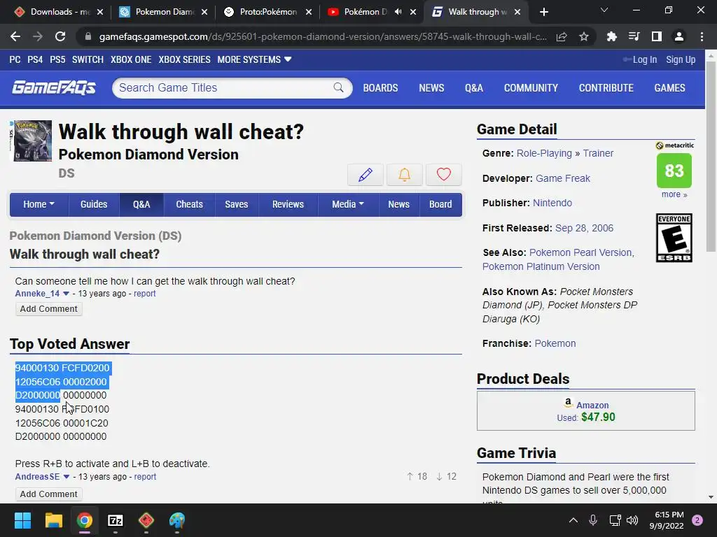Screen dimensions: 717x537
Task: Click the share page icon in address bar
Action: (562, 36)
